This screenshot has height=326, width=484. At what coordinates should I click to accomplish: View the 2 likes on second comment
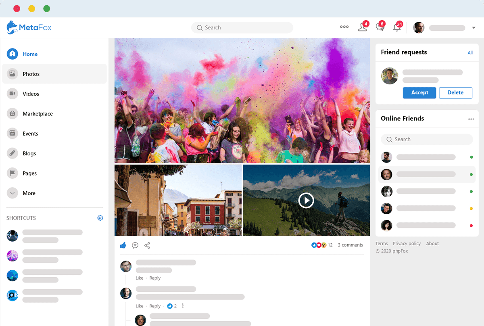[x=172, y=306]
